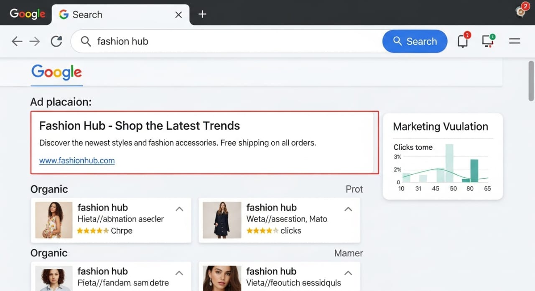The width and height of the screenshot is (535, 291).
Task: Open the www.fashionhub.com link
Action: (77, 161)
